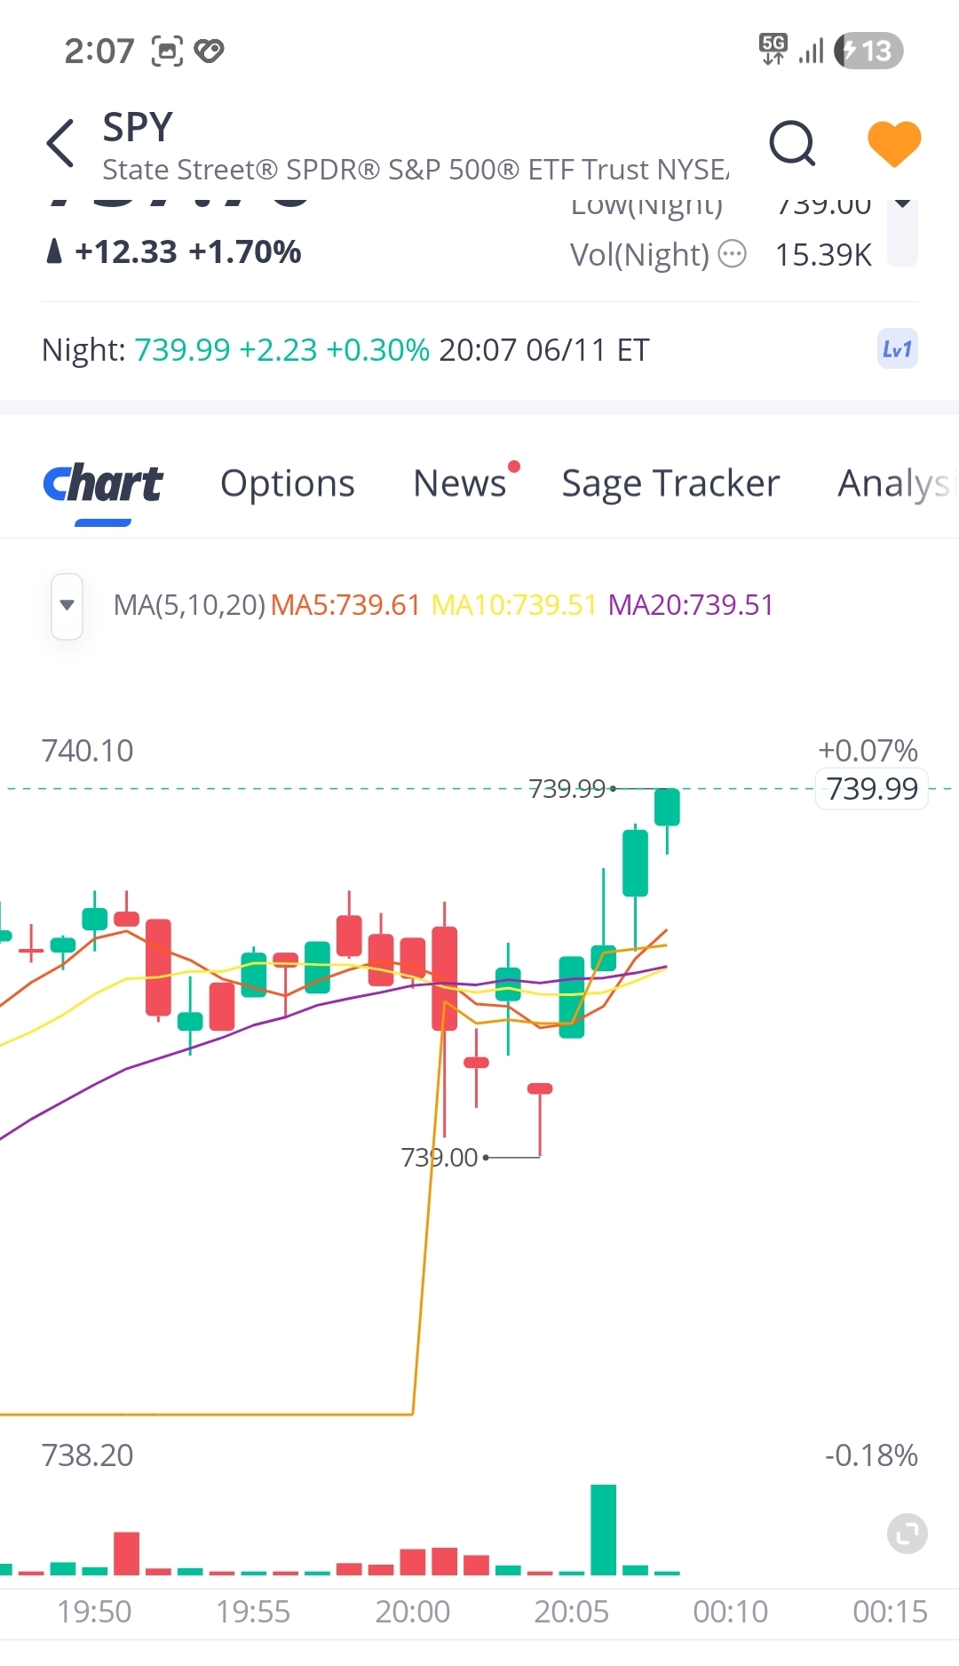Select the latest green candlestick
959x1666 pixels.
(x=667, y=808)
